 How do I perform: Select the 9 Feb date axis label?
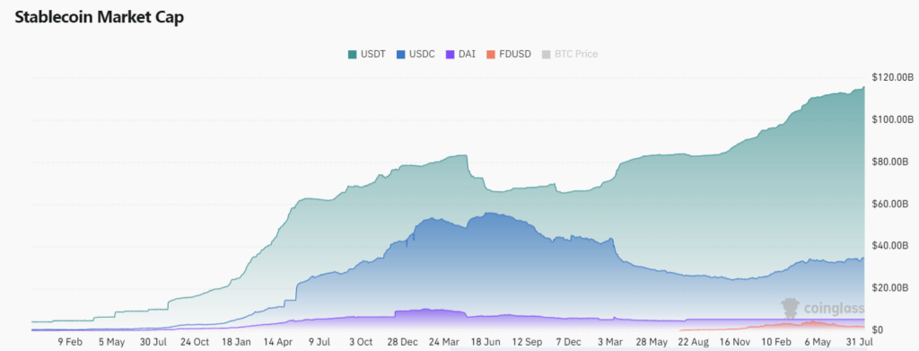(69, 342)
